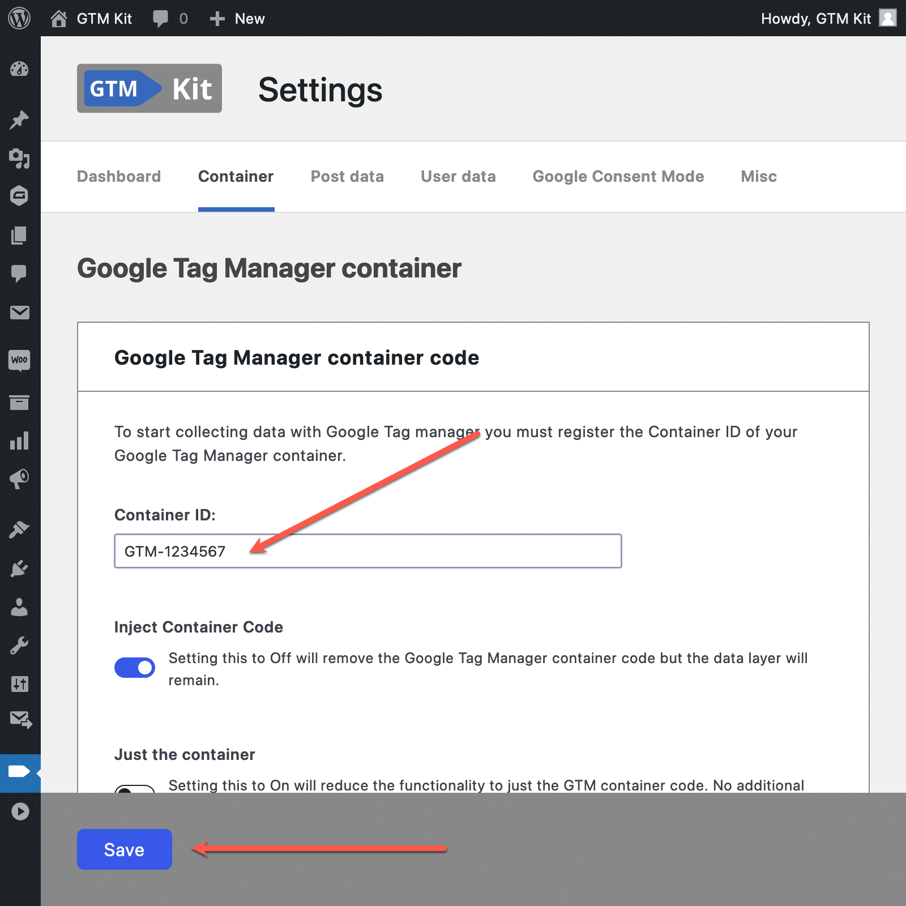Image resolution: width=906 pixels, height=906 pixels.
Task: Open envelope mail icon in sidebar
Action: [20, 312]
